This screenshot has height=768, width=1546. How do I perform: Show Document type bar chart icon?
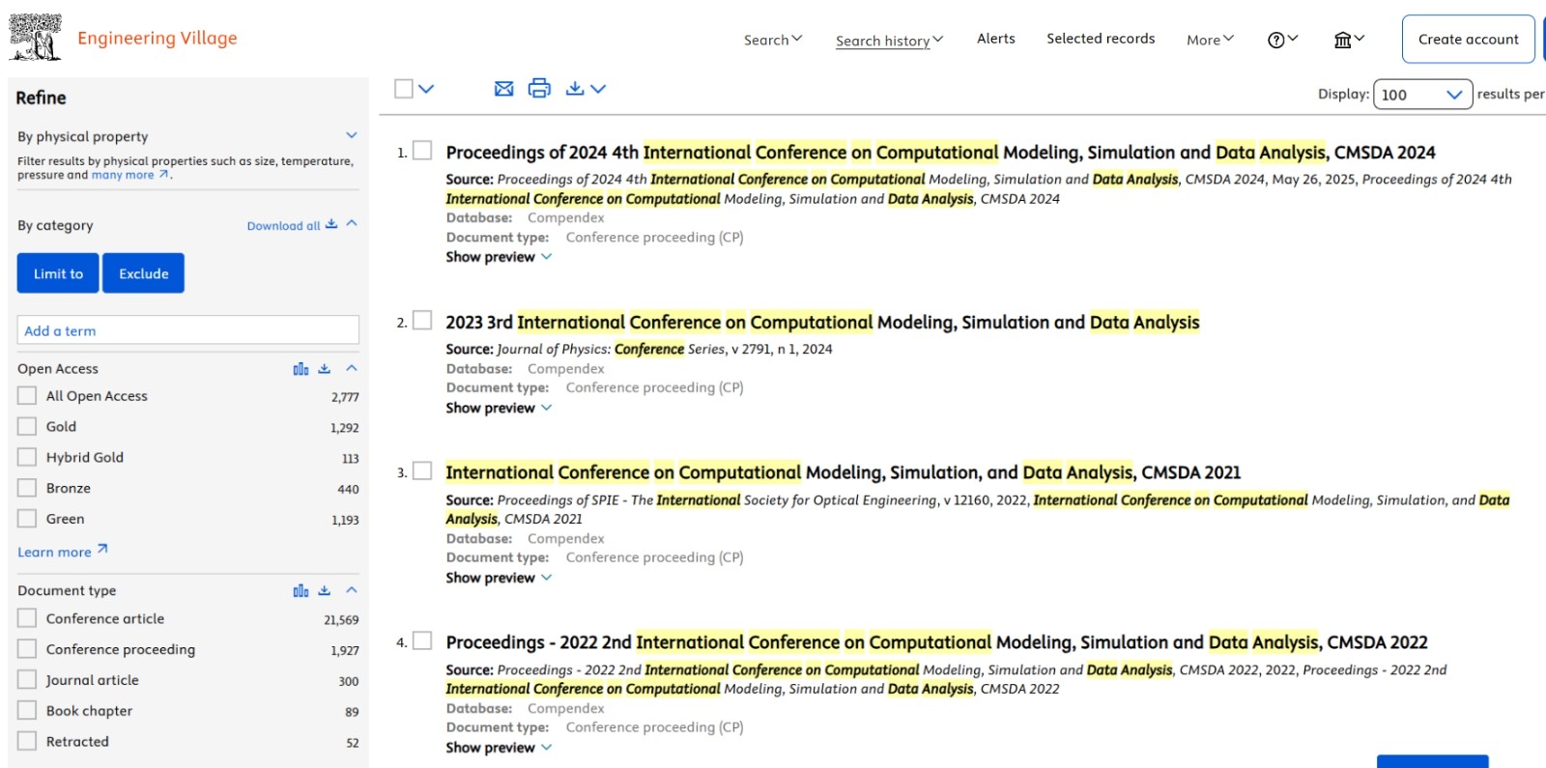(x=301, y=590)
